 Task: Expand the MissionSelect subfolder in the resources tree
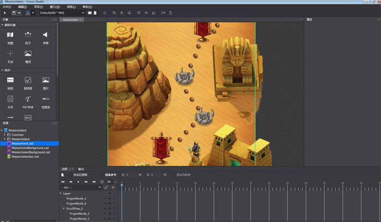click(x=5, y=139)
